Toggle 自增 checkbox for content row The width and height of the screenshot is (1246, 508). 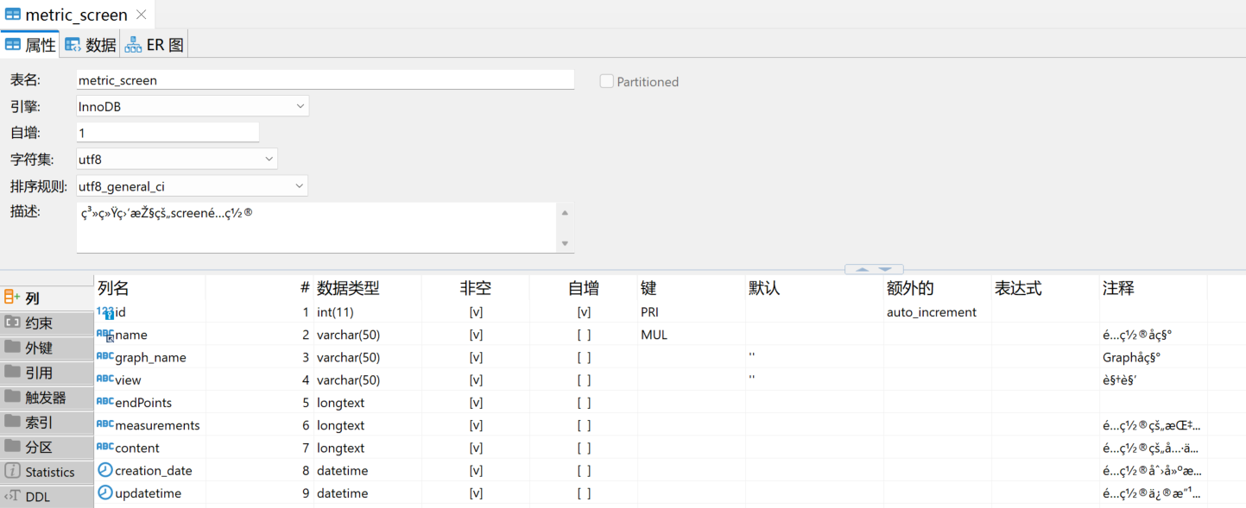tap(584, 448)
